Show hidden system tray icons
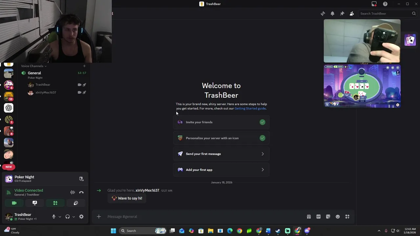This screenshot has height=236, width=420. pos(379,231)
